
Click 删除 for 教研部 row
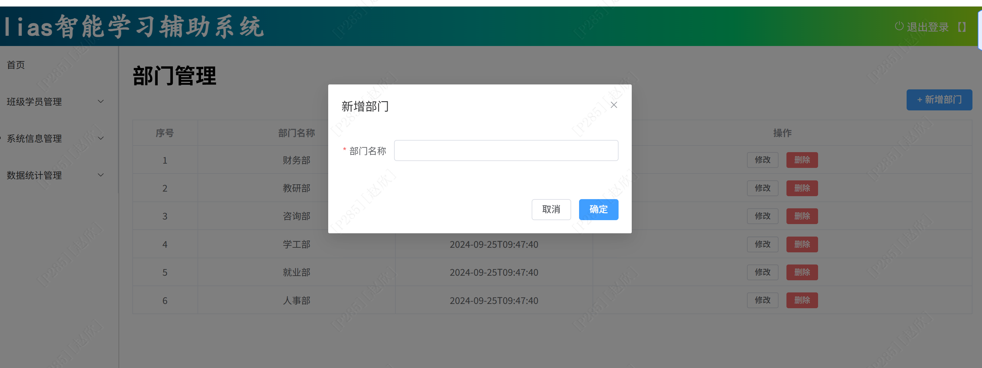click(x=802, y=188)
